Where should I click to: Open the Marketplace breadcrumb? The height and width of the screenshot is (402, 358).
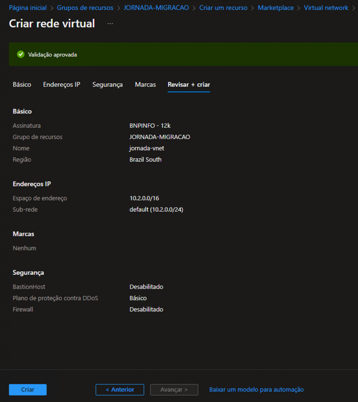(x=276, y=8)
